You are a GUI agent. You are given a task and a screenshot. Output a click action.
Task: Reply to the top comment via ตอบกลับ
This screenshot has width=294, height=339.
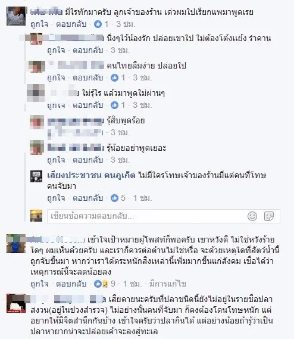71,24
